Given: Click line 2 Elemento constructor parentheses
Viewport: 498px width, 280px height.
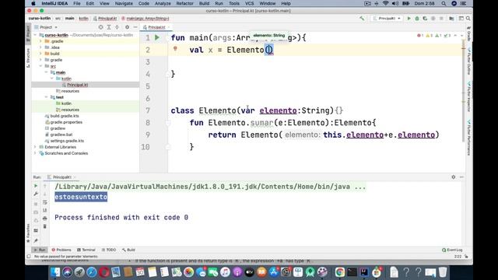Looking at the screenshot, I should point(268,50).
